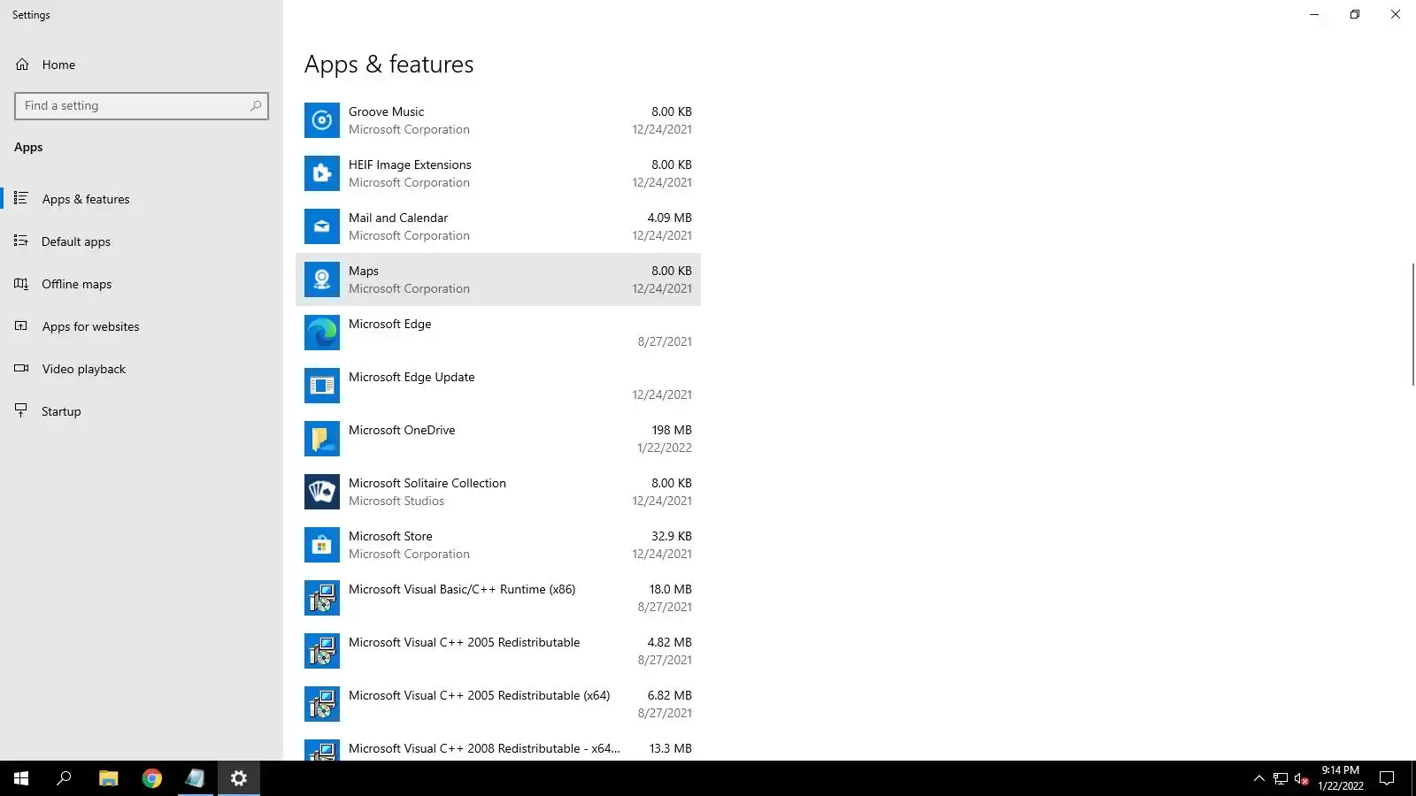Select the HEIF Image Extensions entry
Image resolution: width=1416 pixels, height=796 pixels.
[498, 173]
